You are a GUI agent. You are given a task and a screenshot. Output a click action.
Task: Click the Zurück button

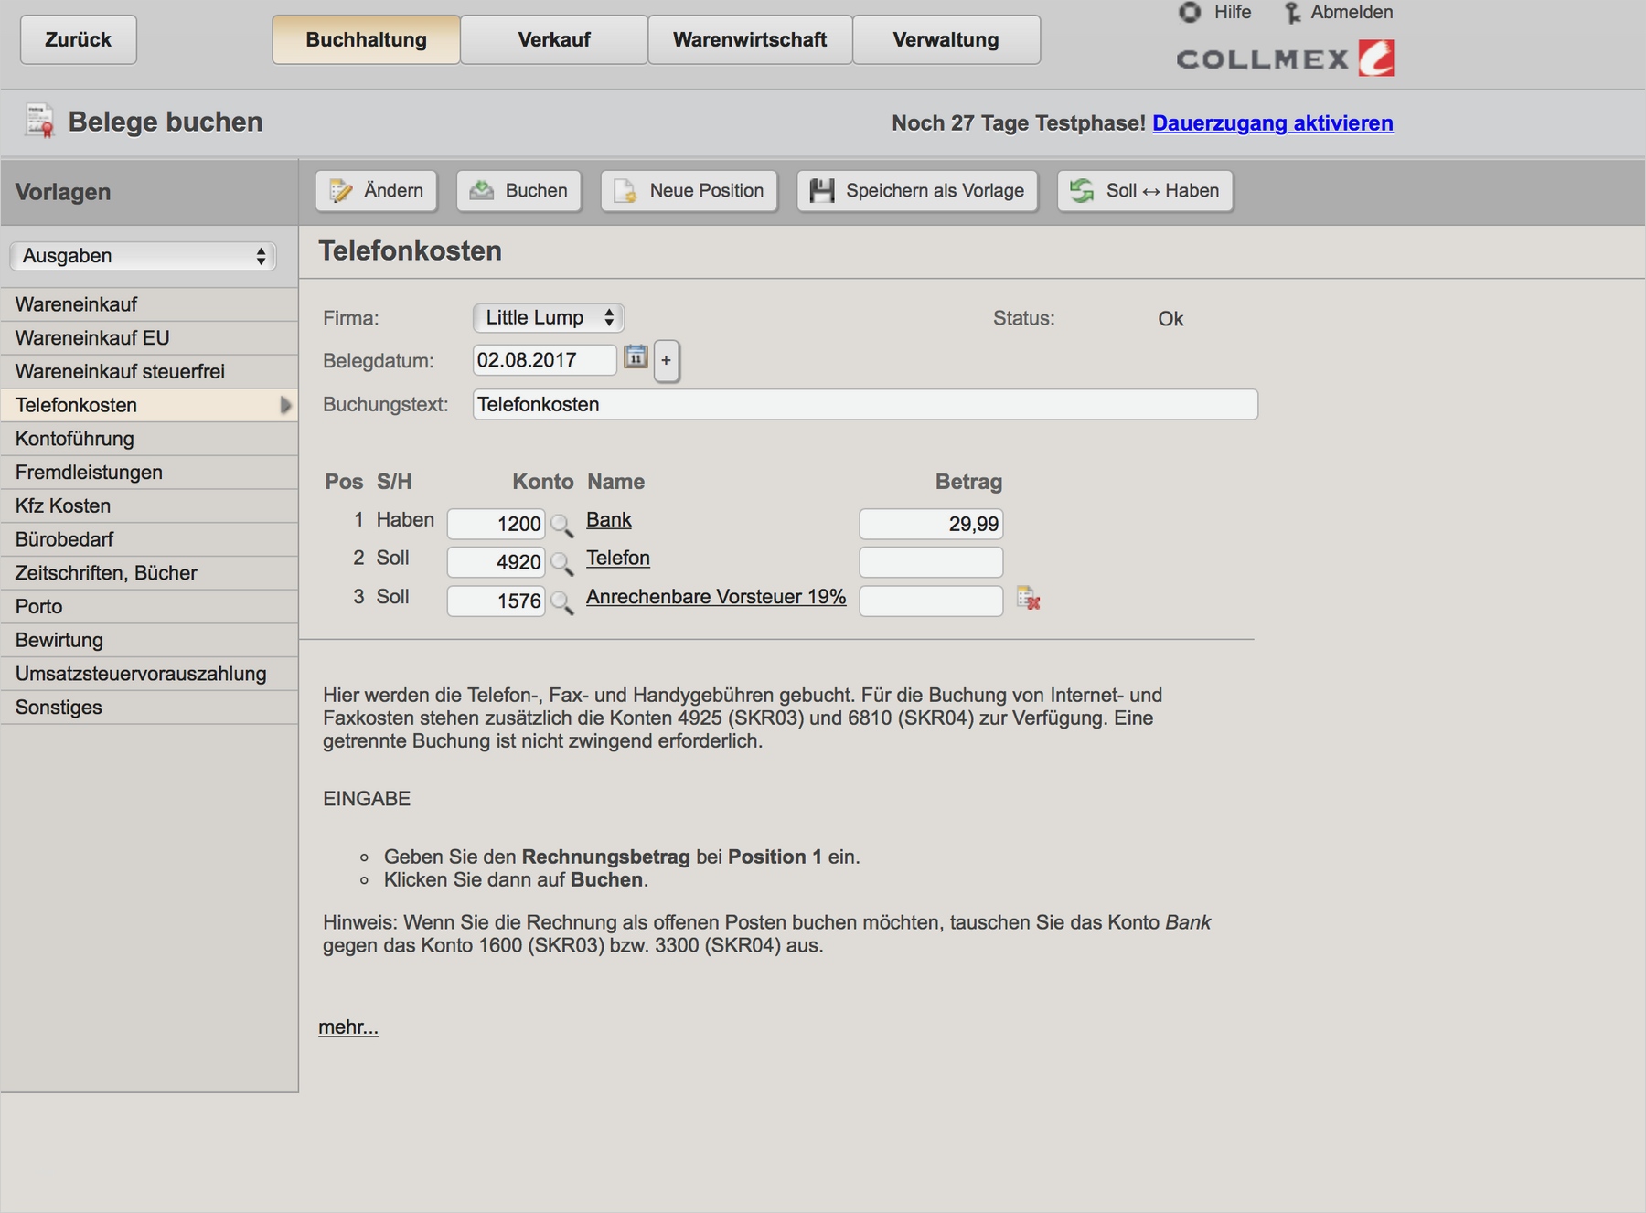click(x=79, y=39)
